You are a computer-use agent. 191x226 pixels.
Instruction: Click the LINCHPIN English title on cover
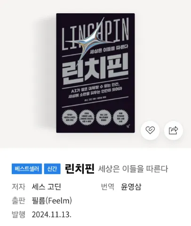point(95,34)
